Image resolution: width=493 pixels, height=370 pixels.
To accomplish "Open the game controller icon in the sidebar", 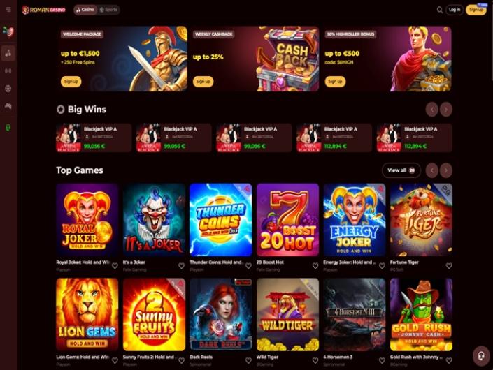I will 8,106.
